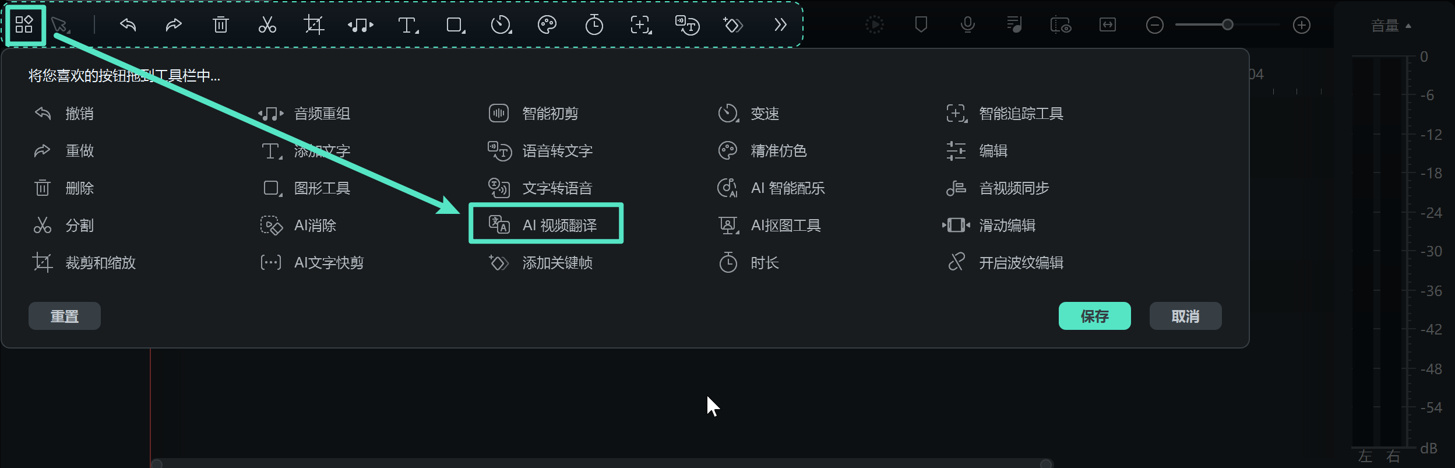Open the Speed timer icon in toolbar

pyautogui.click(x=500, y=25)
